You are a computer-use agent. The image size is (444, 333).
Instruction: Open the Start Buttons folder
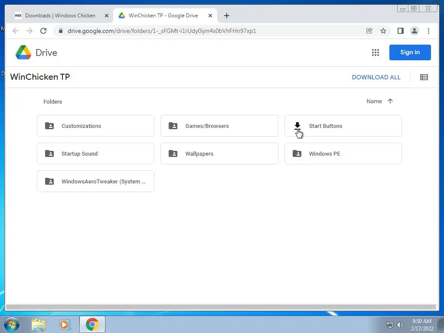tap(343, 126)
